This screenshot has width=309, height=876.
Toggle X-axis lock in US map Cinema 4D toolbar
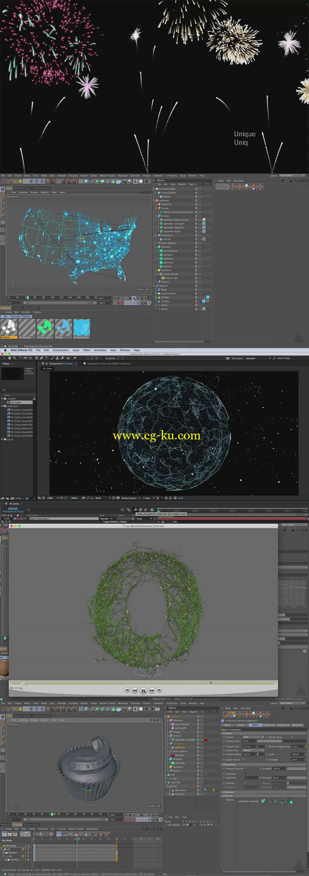[x=31, y=181]
